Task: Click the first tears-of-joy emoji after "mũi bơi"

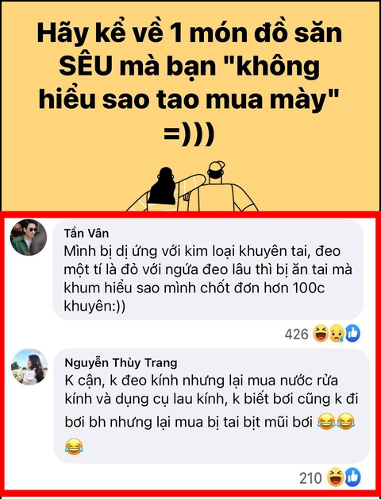Action: coord(326,422)
